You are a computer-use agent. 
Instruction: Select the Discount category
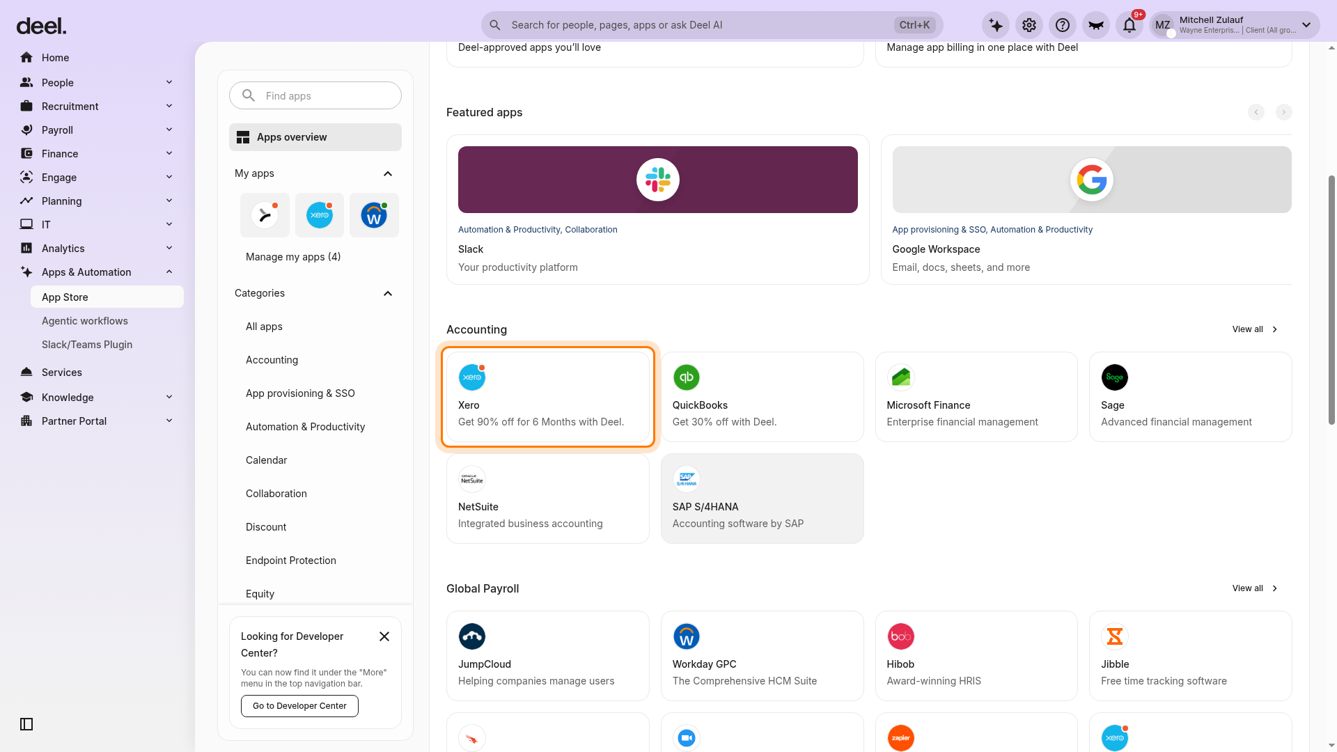click(266, 527)
